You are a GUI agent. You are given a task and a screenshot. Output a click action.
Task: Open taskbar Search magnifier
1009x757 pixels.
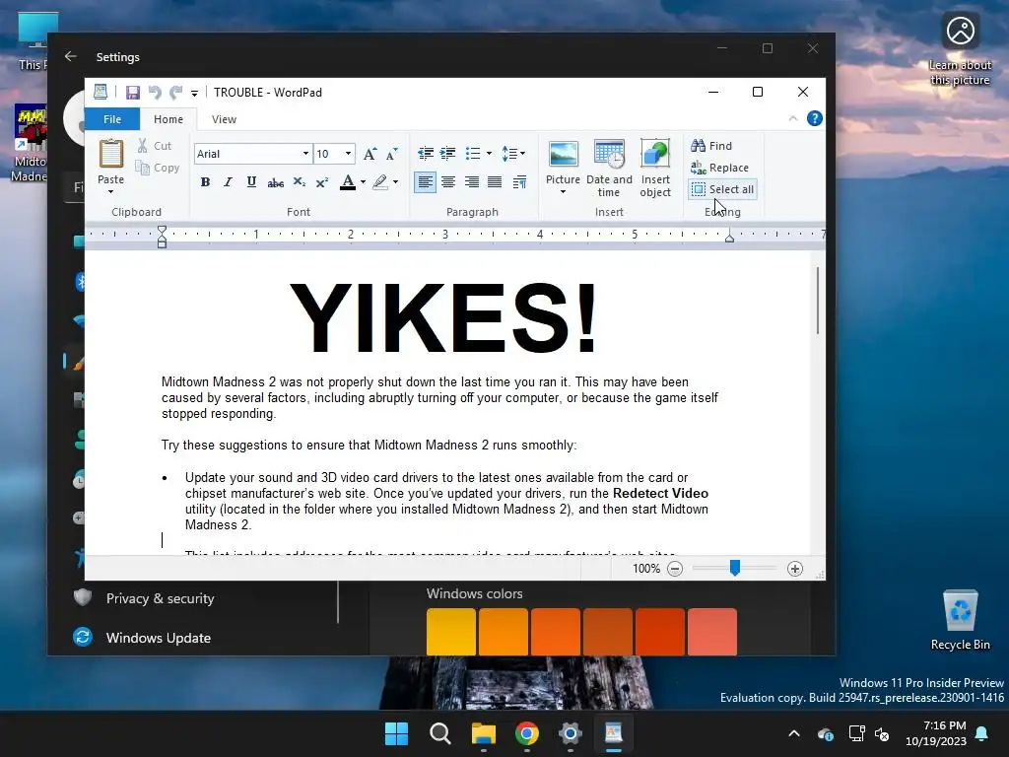(440, 733)
